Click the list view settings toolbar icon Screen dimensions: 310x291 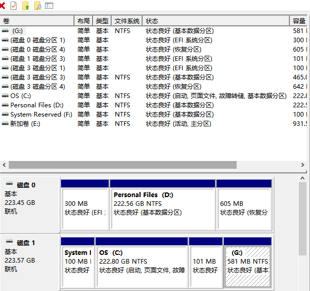(49, 6)
